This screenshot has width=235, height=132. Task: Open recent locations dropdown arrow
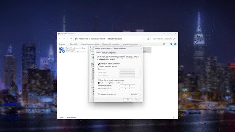click(x=68, y=39)
